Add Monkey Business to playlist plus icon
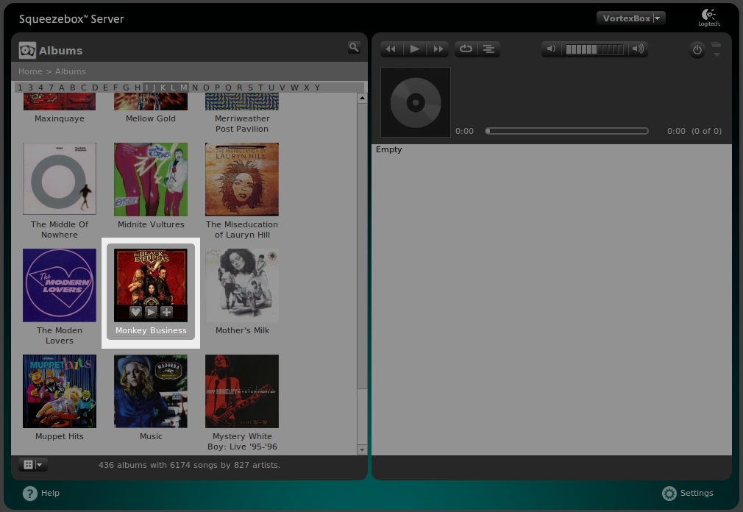 pyautogui.click(x=166, y=312)
